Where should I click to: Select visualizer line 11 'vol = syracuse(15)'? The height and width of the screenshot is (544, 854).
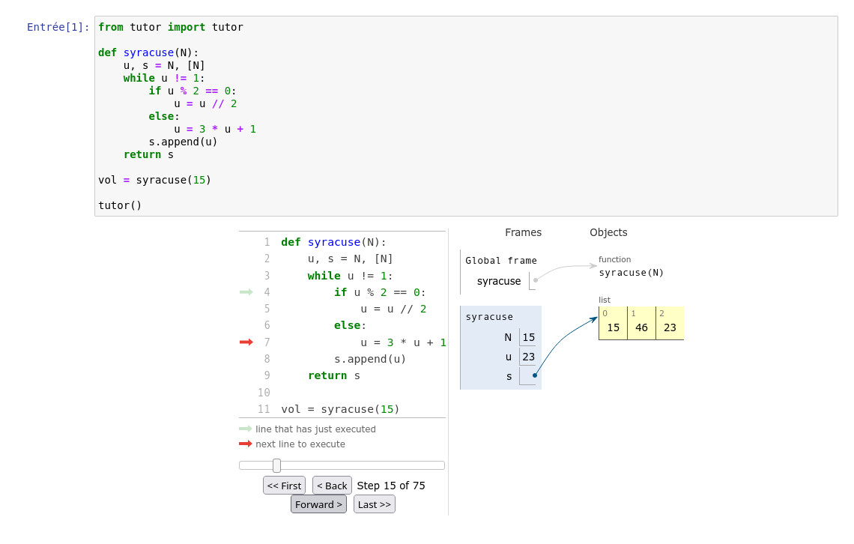340,409
